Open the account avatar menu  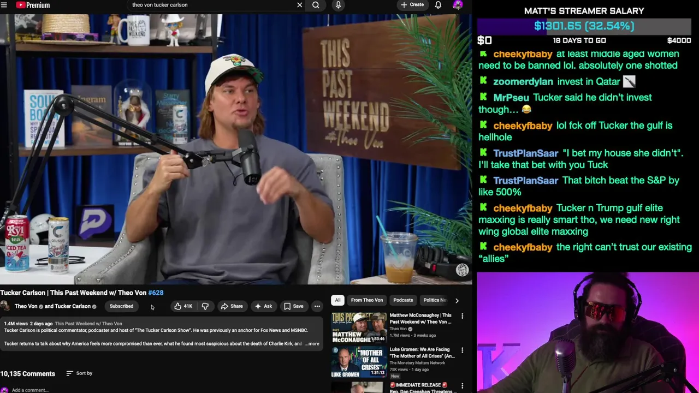pyautogui.click(x=458, y=5)
